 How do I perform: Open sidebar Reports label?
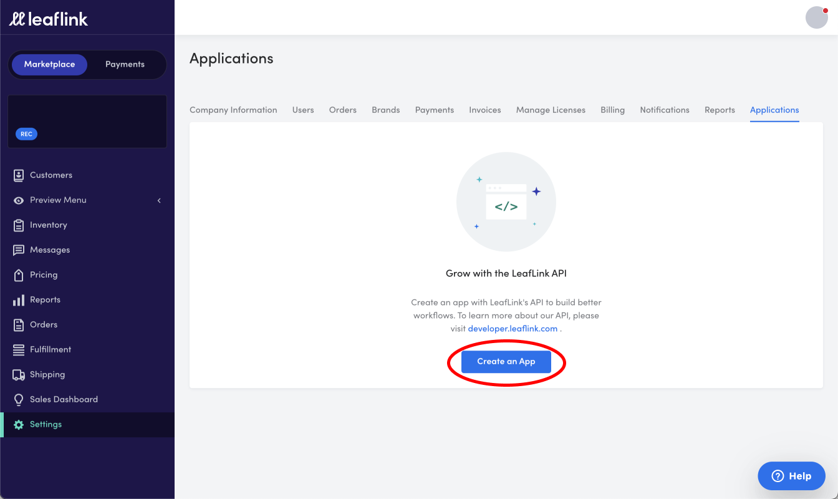(45, 300)
